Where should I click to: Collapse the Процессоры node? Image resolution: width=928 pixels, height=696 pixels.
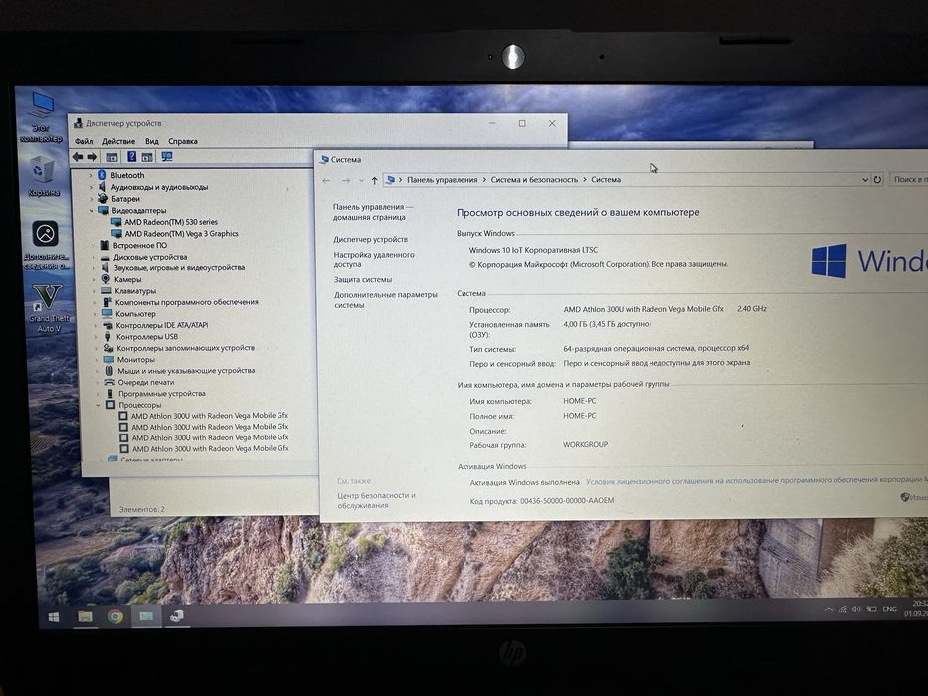pyautogui.click(x=98, y=405)
